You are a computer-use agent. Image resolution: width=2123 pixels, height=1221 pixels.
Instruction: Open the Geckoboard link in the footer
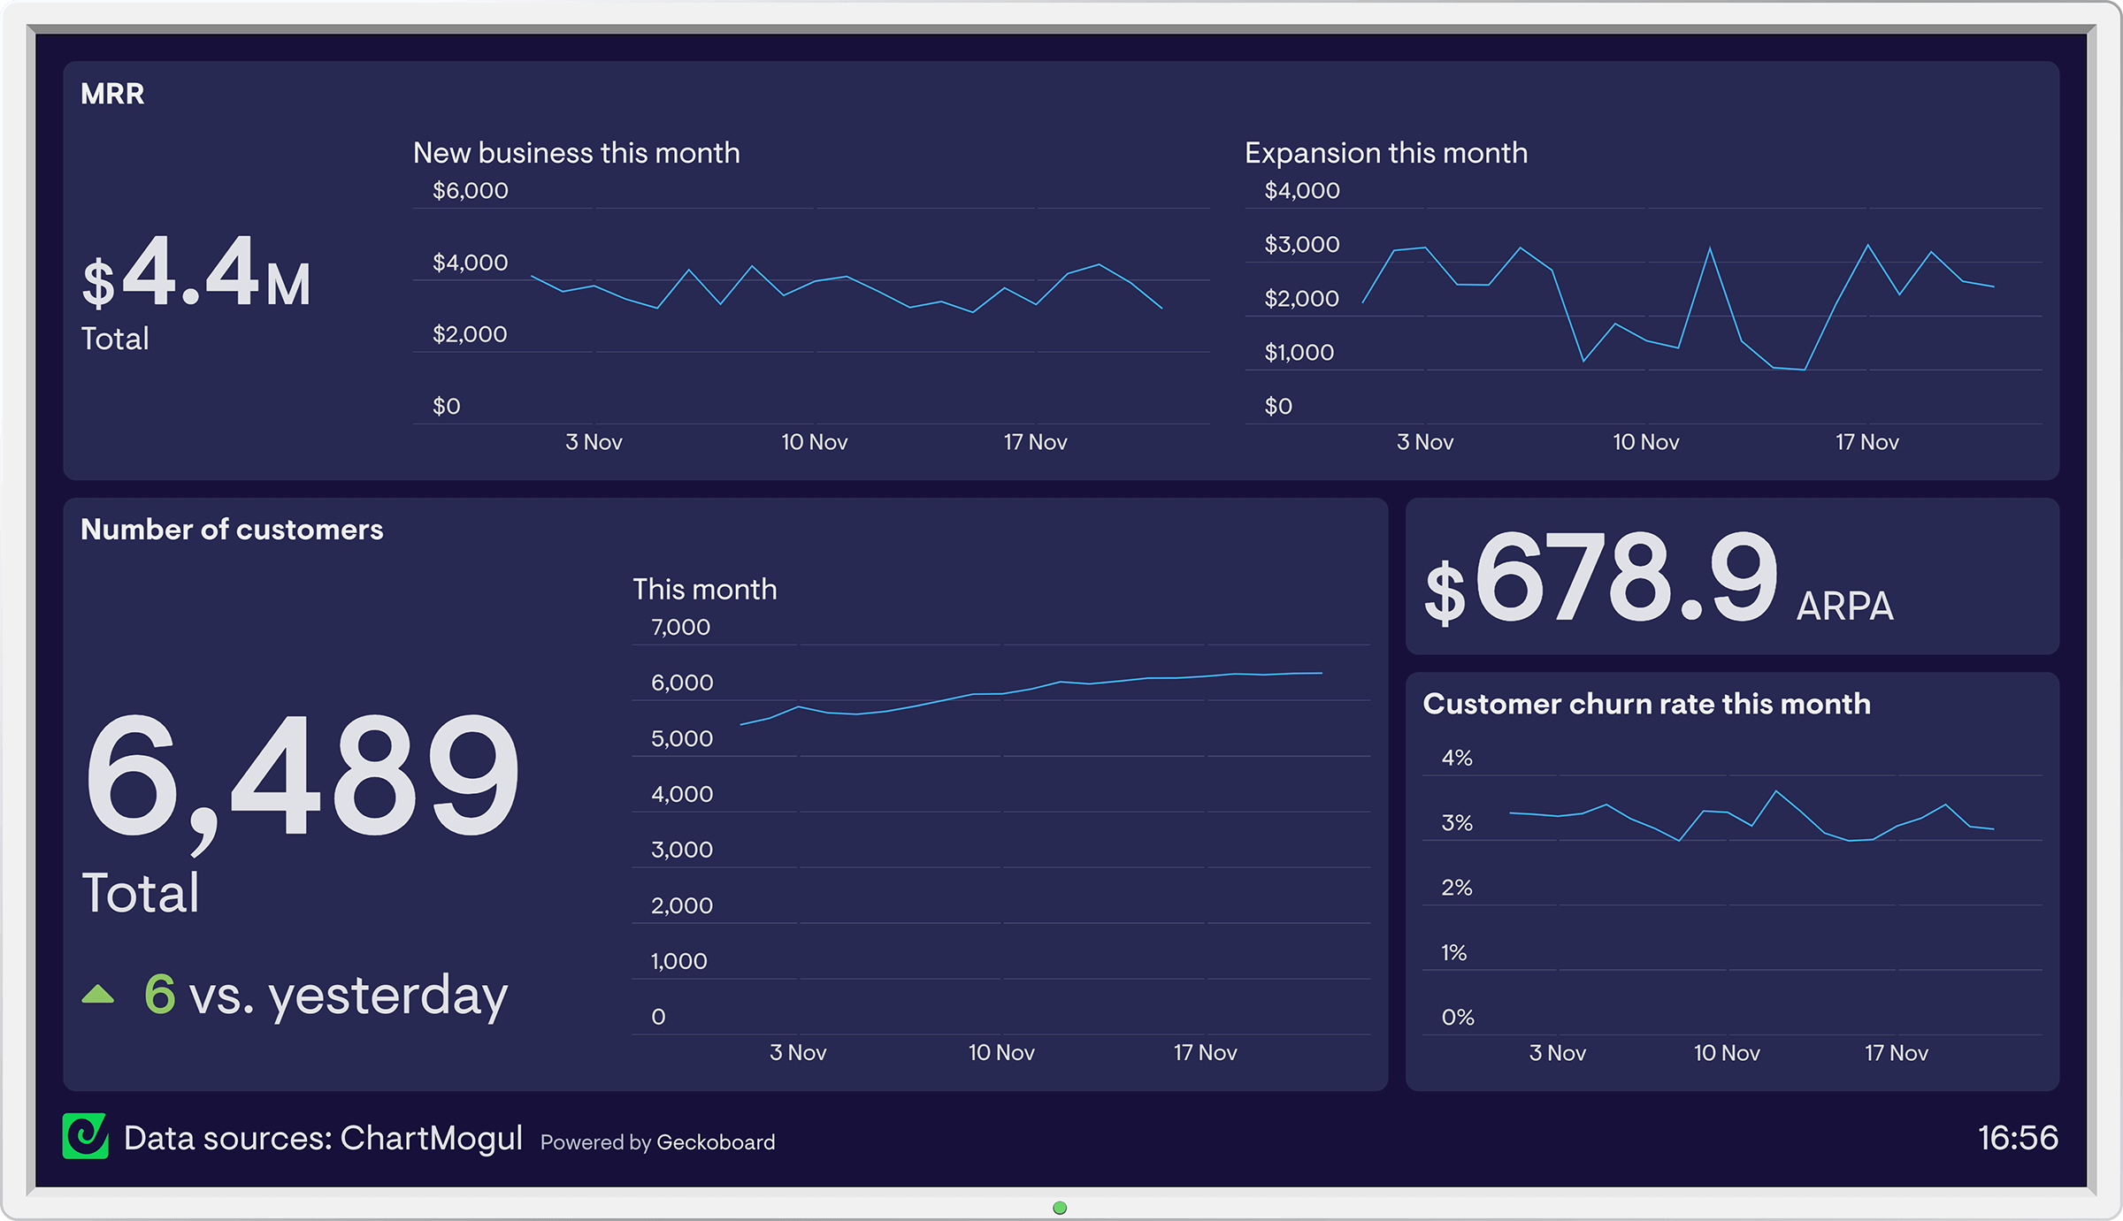(716, 1142)
